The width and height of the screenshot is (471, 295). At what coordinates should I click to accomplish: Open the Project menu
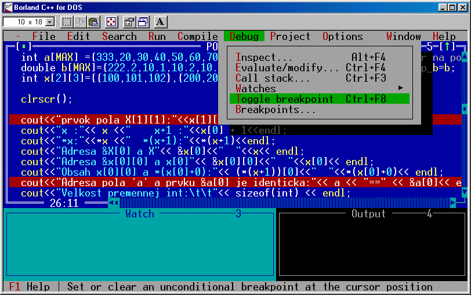pyautogui.click(x=290, y=36)
